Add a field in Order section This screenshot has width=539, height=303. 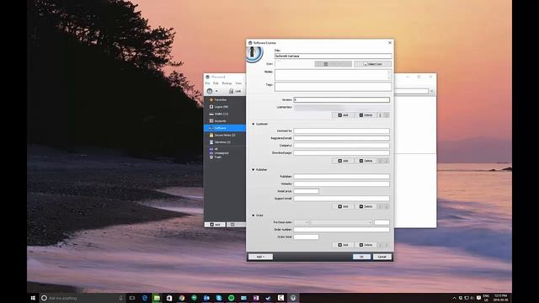coord(343,245)
